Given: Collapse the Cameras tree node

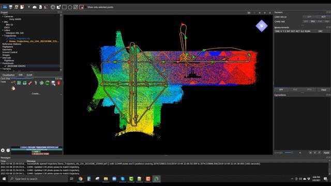Looking at the screenshot, I should 3,17.
